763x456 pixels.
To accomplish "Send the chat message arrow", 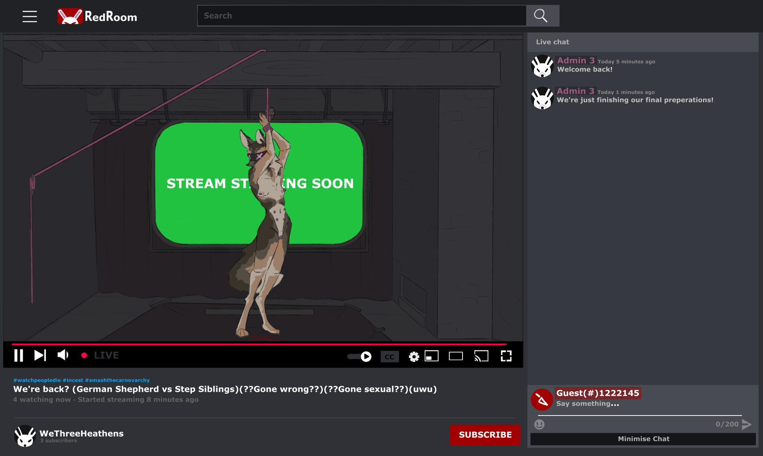I will [x=747, y=424].
